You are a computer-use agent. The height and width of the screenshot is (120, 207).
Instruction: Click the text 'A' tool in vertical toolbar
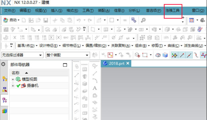click(x=95, y=88)
